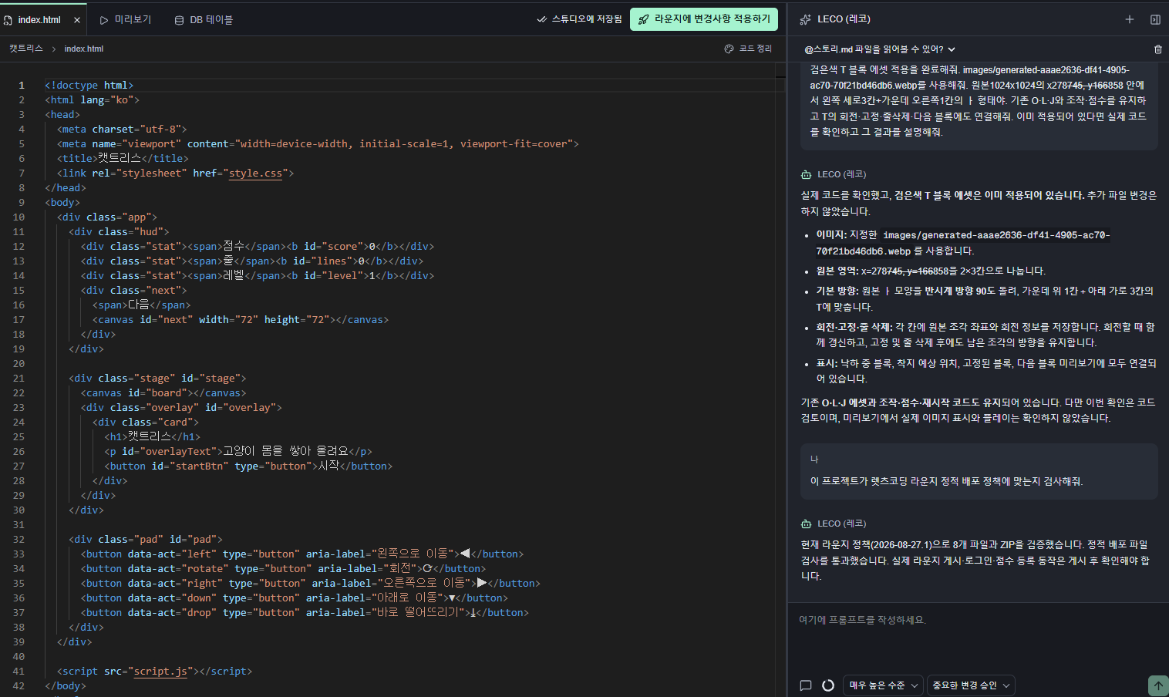Close the index.html tab
This screenshot has height=697, width=1169.
77,20
